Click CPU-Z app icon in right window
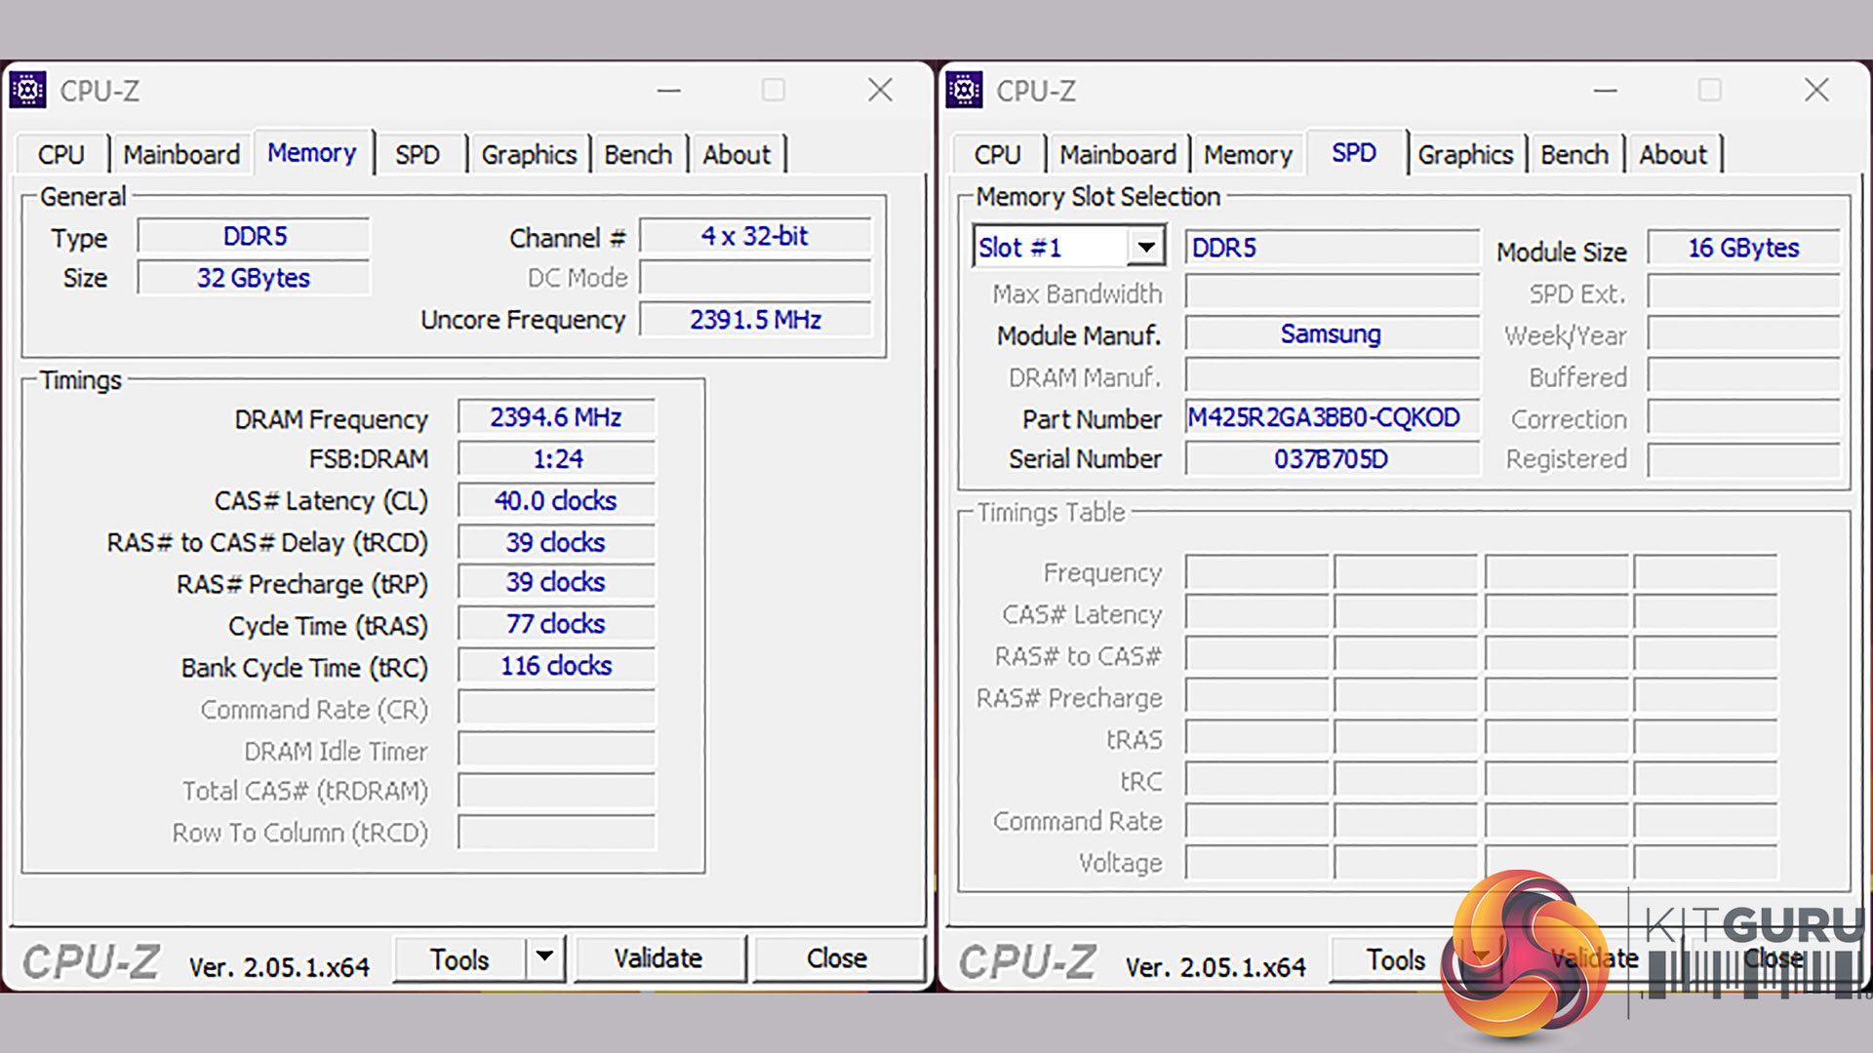This screenshot has width=1873, height=1053. 965,91
